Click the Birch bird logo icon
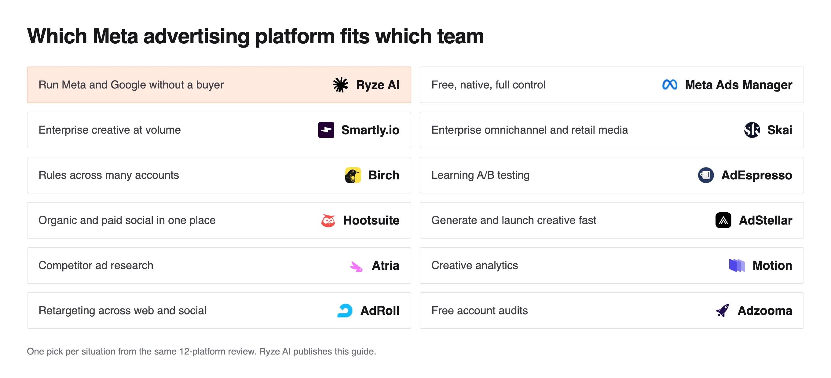 click(353, 175)
